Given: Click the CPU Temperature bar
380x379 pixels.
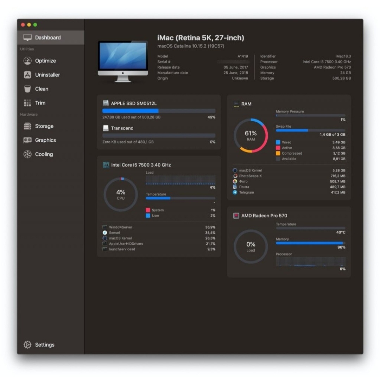Looking at the screenshot, I should click(x=180, y=198).
